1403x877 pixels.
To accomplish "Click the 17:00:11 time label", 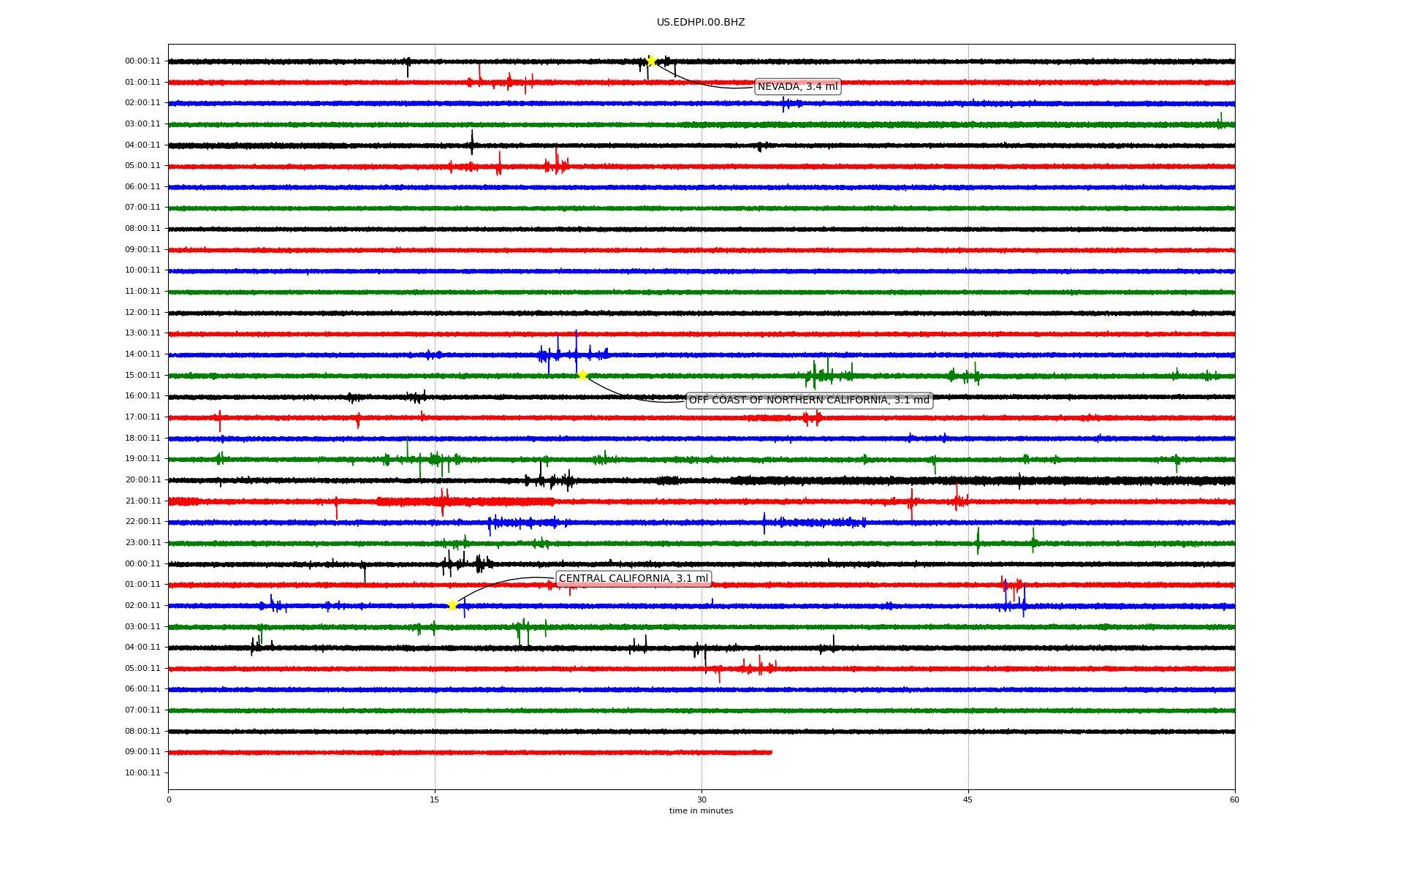I will (x=142, y=417).
